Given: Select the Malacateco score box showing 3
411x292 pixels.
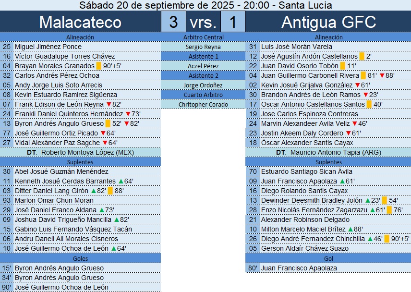Looking at the screenshot, I should pyautogui.click(x=173, y=22).
